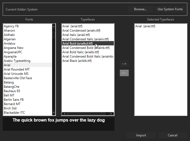Select Agency FB in Fonts list
Image resolution: width=190 pixels, height=141 pixels.
[x=11, y=26]
